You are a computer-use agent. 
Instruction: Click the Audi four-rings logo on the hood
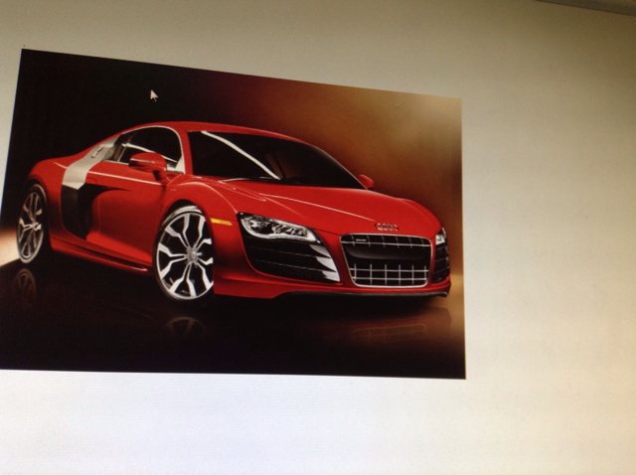click(387, 228)
